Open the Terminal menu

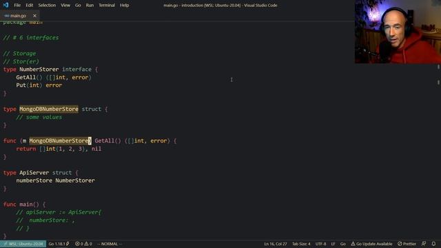coord(107,5)
